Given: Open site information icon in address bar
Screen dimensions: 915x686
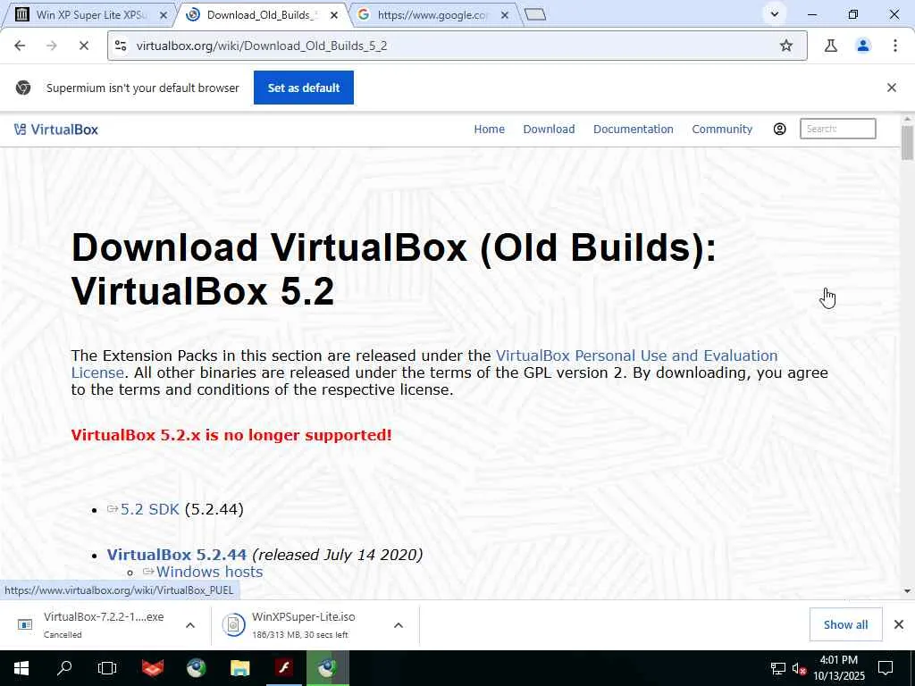Looking at the screenshot, I should [121, 46].
